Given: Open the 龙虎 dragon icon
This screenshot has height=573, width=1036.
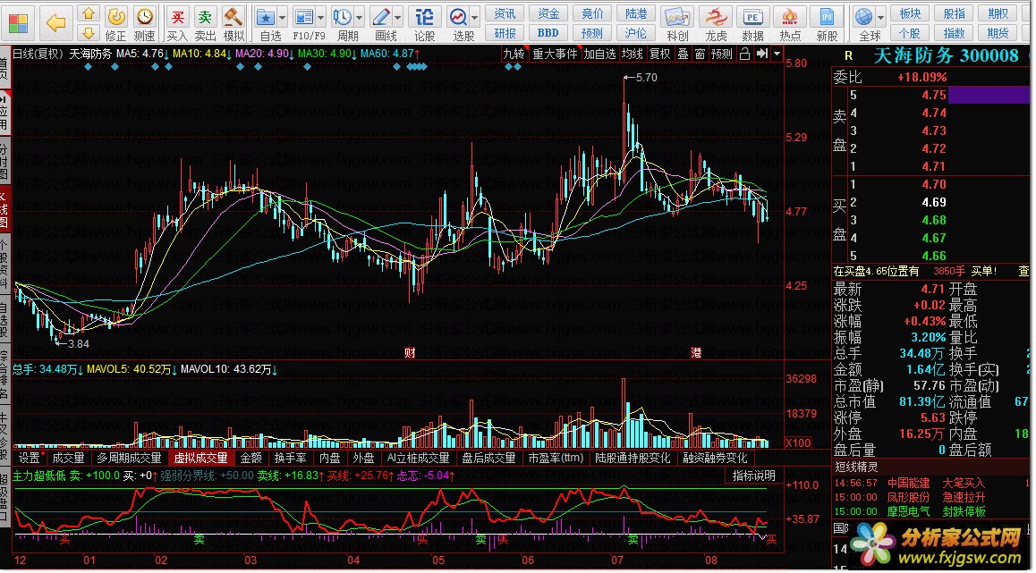Looking at the screenshot, I should (715, 17).
